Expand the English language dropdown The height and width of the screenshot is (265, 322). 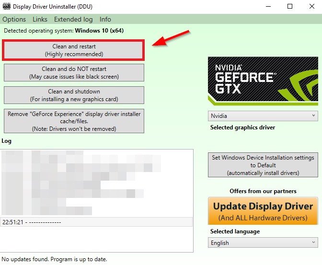[263, 242]
